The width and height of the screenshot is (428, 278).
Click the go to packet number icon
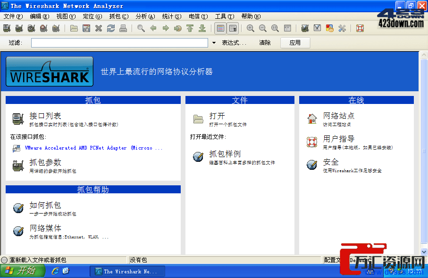178,28
